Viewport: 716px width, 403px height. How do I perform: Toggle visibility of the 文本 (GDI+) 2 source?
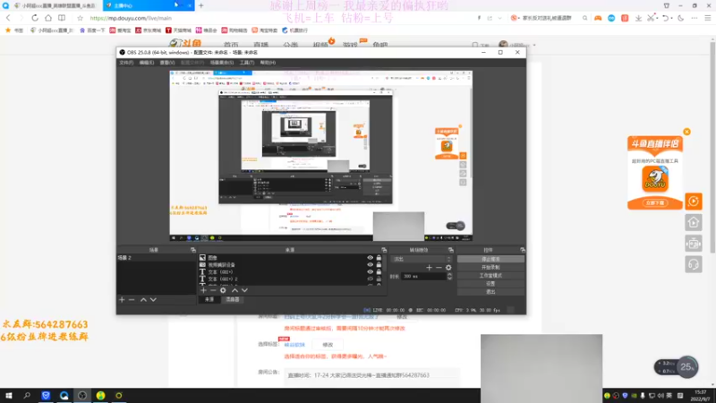(x=370, y=279)
